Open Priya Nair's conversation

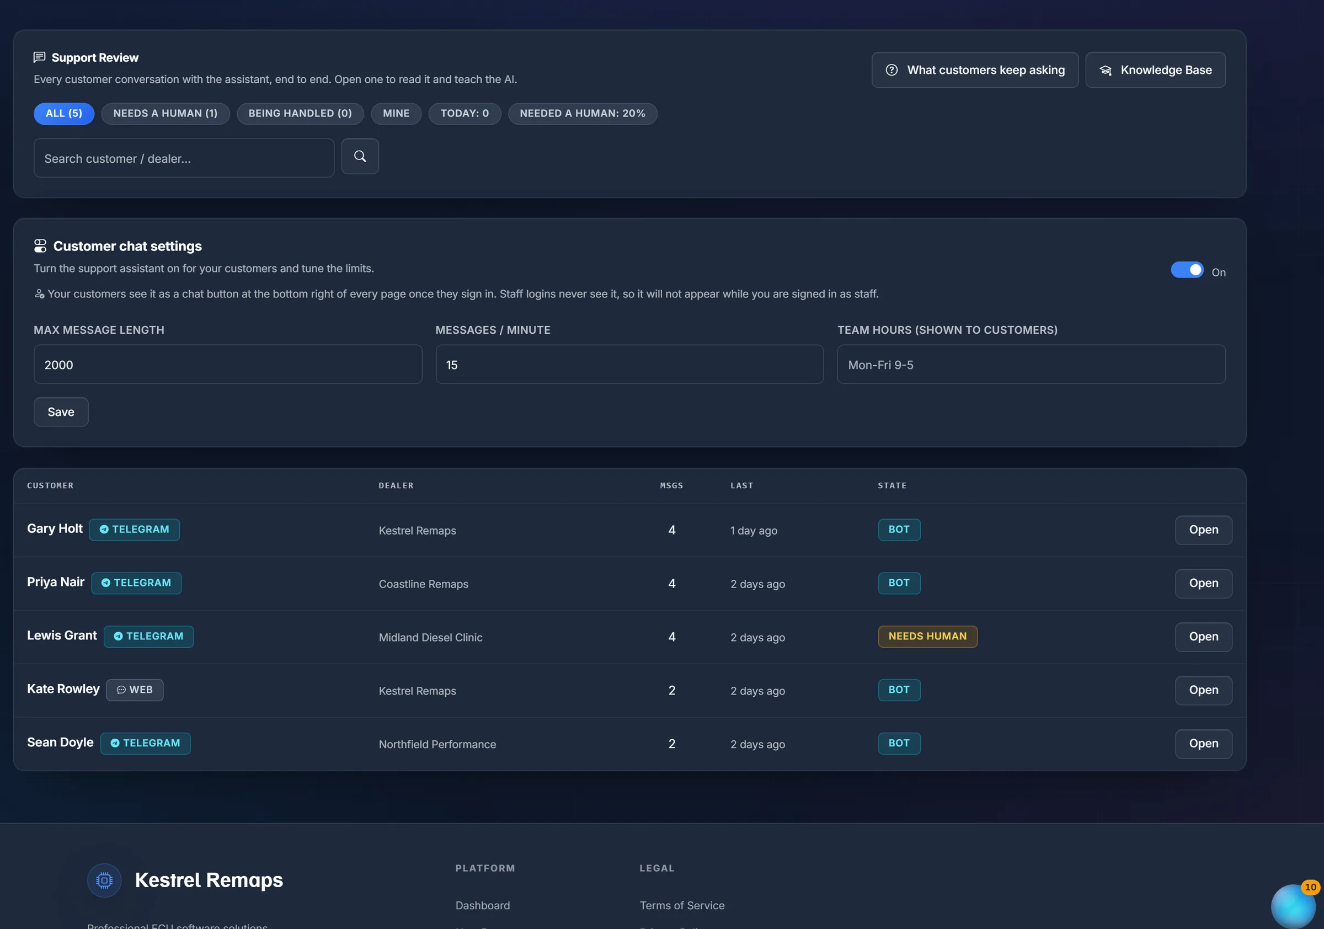pos(1204,583)
